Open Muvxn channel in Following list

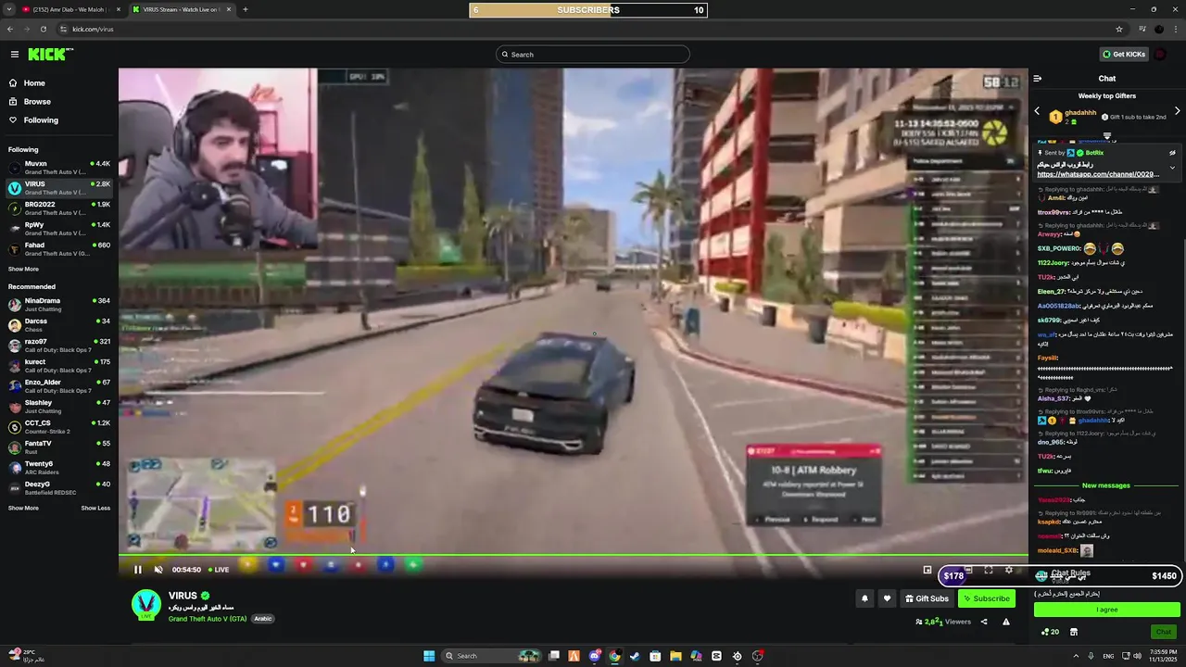[x=59, y=168]
